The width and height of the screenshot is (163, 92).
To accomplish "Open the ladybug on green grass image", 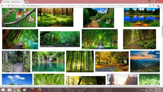I will [x=49, y=79].
